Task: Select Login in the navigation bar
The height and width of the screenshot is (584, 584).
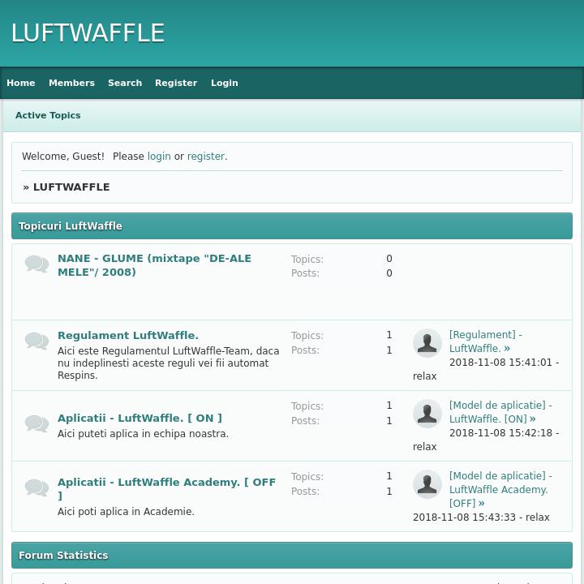Action: [x=225, y=83]
